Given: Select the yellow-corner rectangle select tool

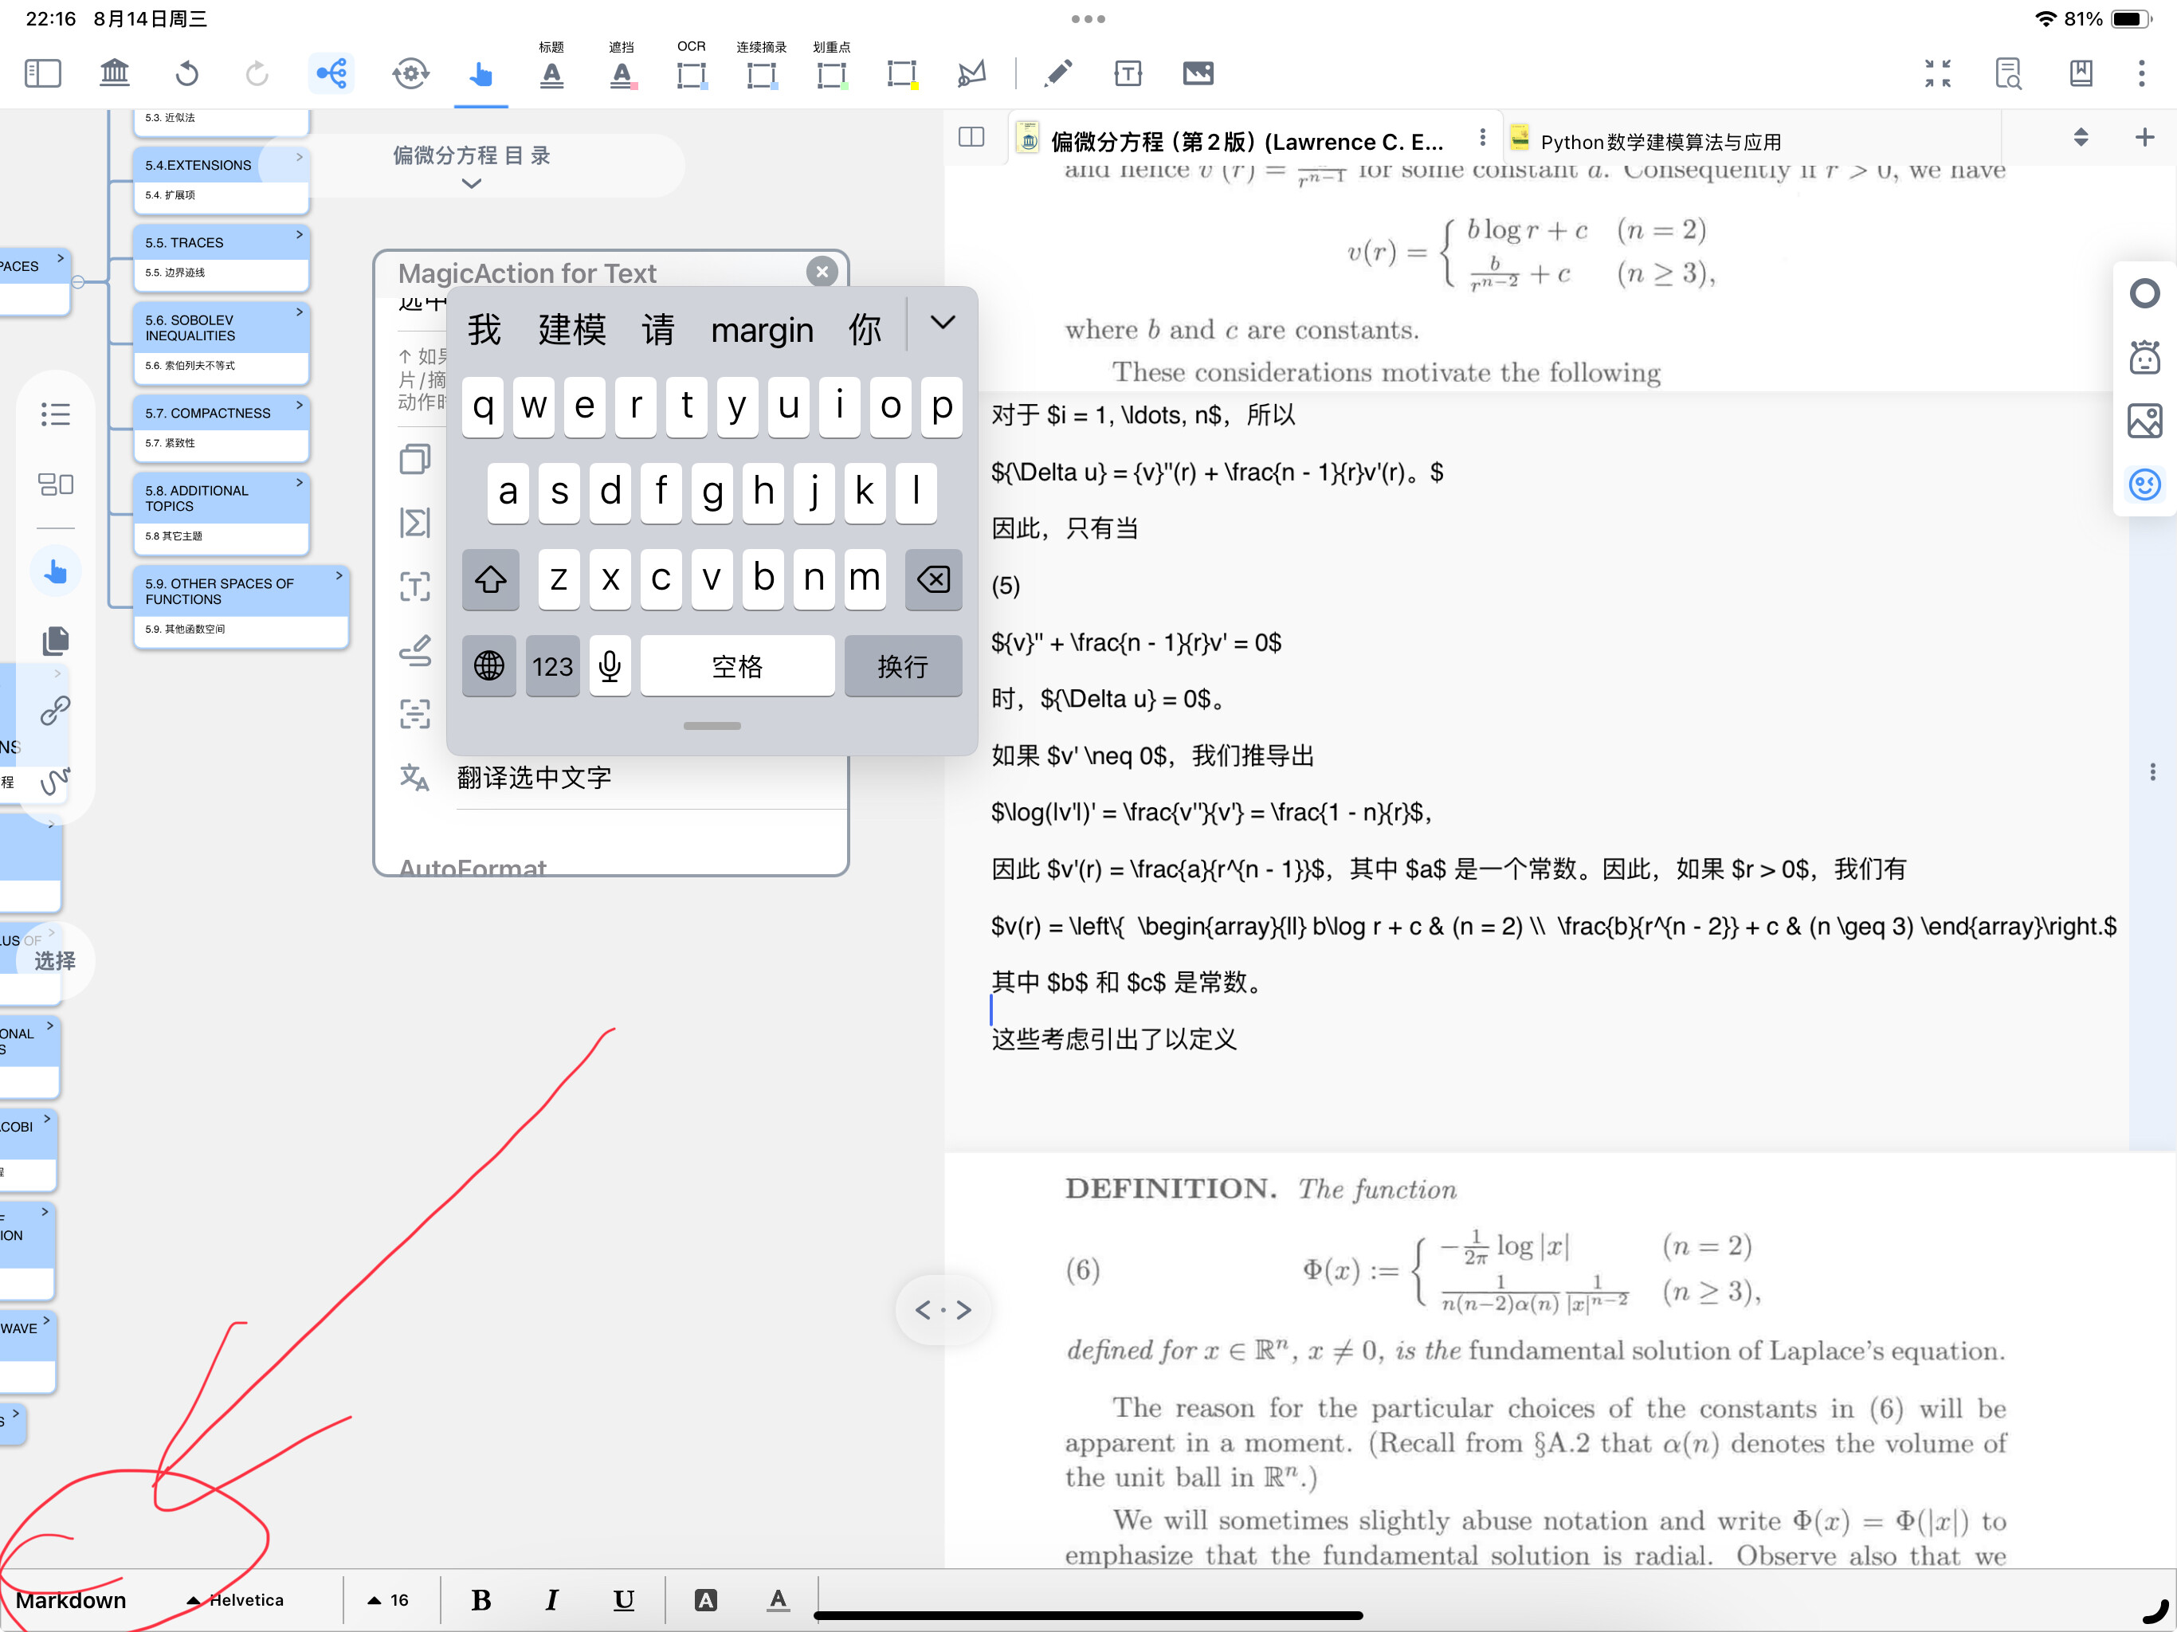Looking at the screenshot, I should coord(901,75).
